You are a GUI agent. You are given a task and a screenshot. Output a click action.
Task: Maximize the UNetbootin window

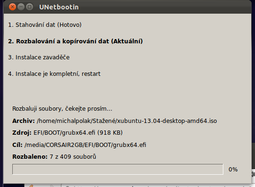(x=29, y=7)
